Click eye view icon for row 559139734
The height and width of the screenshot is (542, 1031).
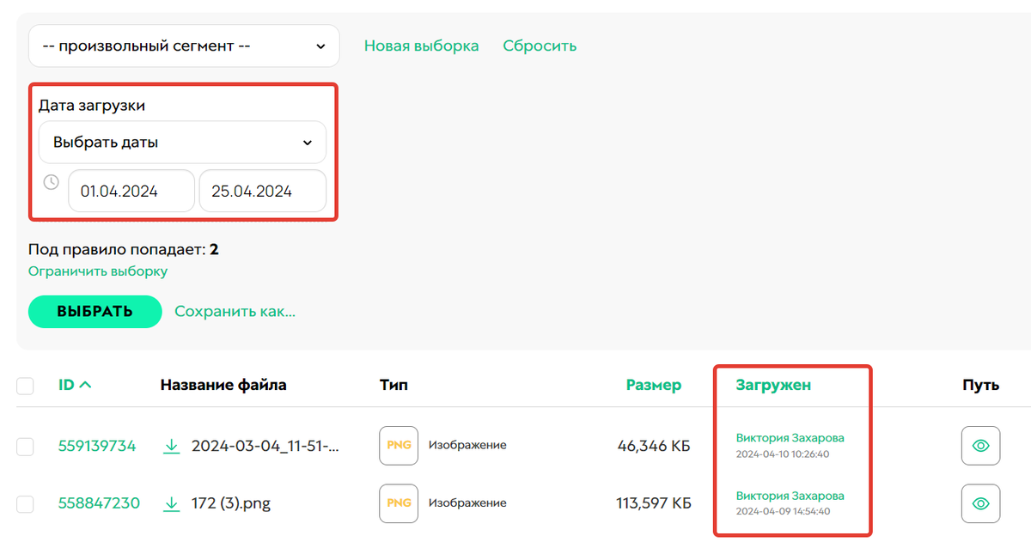[980, 446]
